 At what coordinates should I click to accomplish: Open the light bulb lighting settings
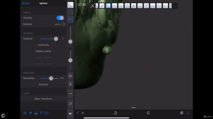[x=70, y=84]
